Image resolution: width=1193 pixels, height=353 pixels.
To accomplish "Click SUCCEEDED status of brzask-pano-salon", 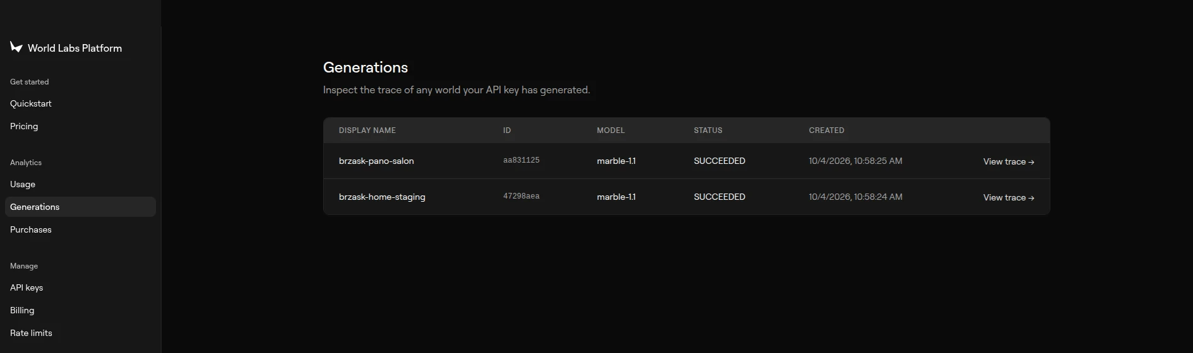I will [x=720, y=161].
